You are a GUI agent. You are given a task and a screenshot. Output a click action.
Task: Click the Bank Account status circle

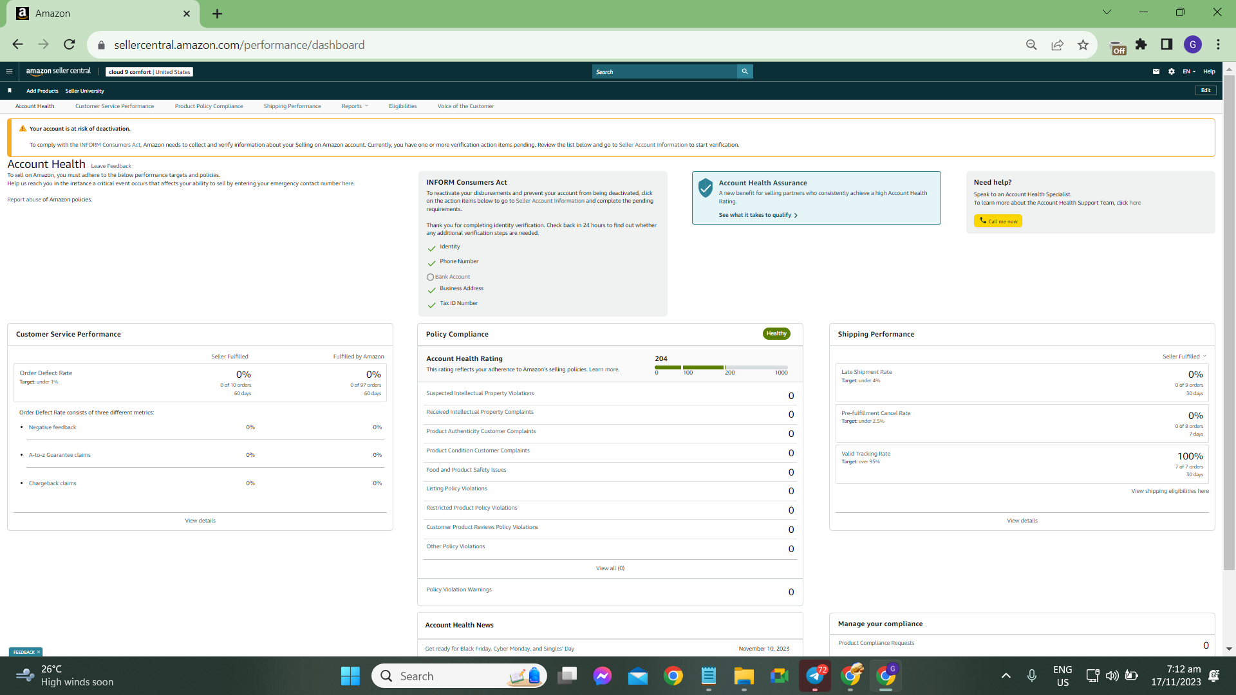(x=430, y=277)
